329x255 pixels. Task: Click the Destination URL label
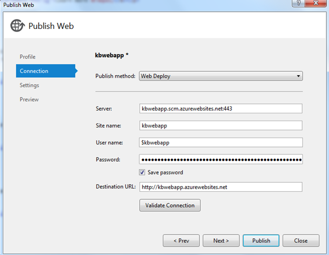click(116, 187)
